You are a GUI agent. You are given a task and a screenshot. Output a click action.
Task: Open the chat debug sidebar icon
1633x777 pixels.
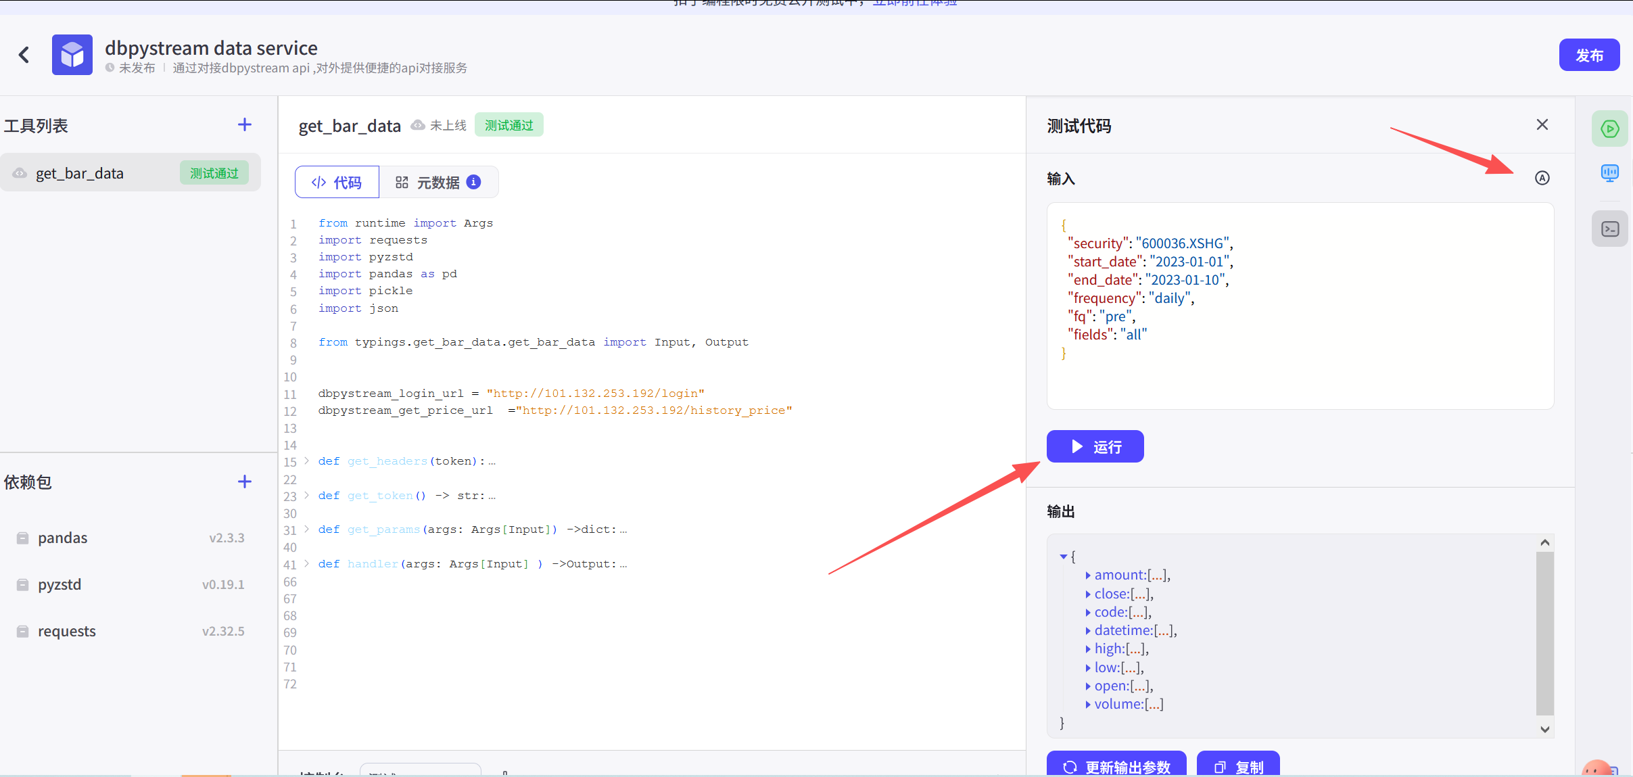point(1609,174)
